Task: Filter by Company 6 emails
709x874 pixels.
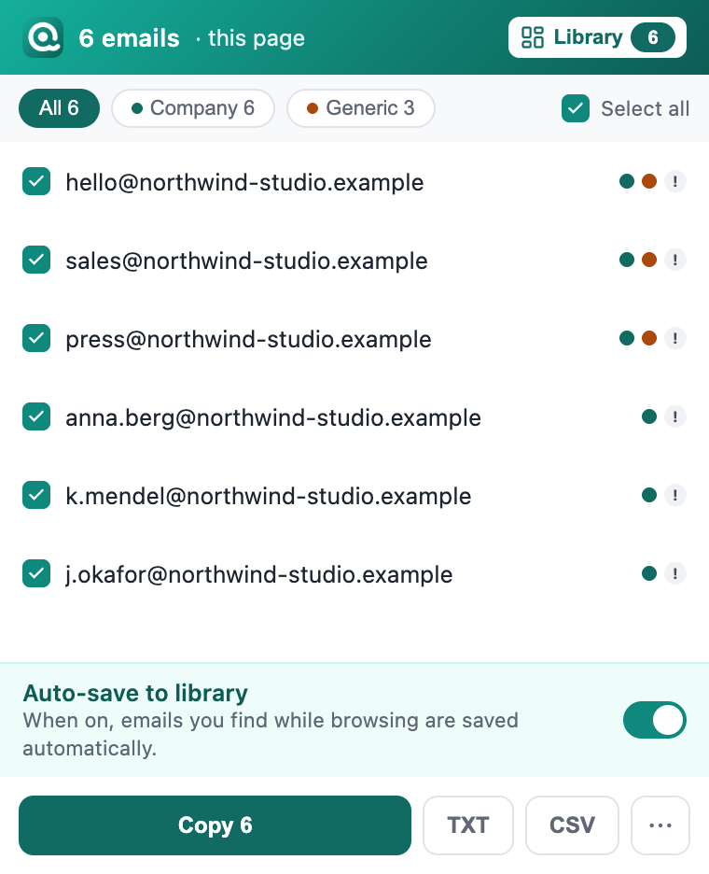Action: (193, 108)
